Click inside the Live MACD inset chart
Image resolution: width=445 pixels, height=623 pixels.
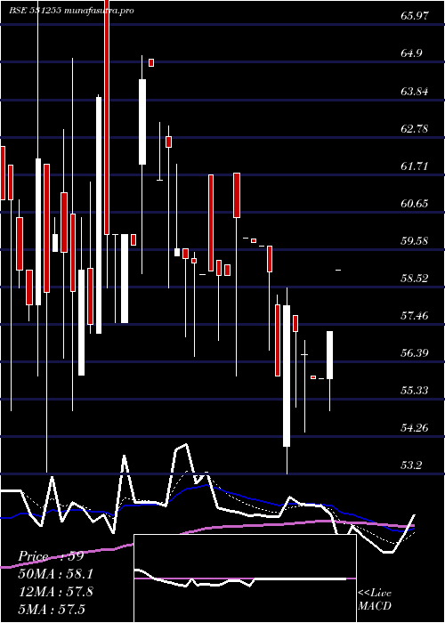pyautogui.click(x=245, y=578)
